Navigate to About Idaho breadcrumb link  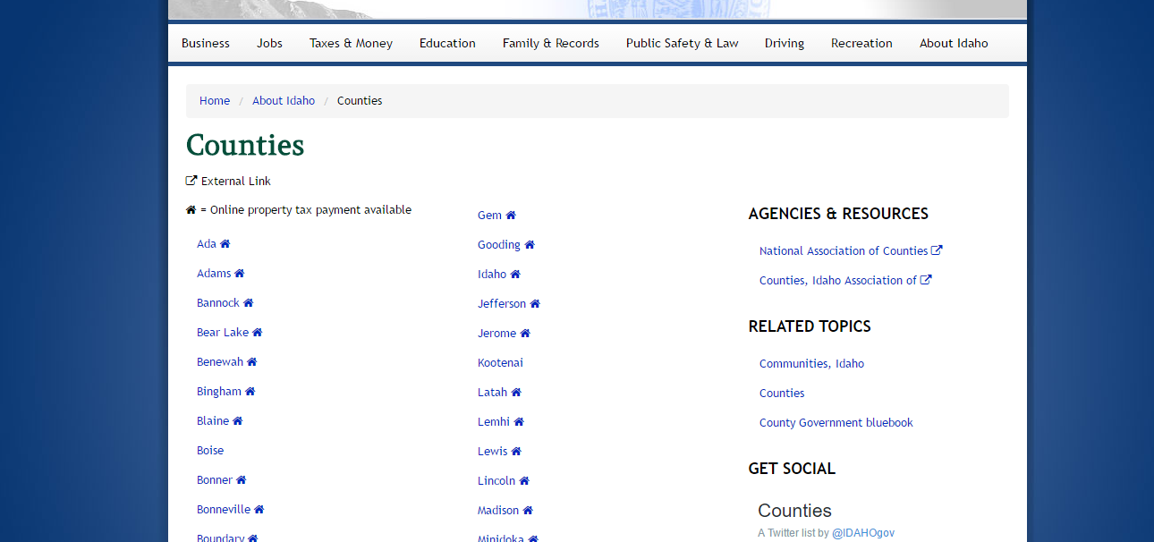[x=284, y=101]
